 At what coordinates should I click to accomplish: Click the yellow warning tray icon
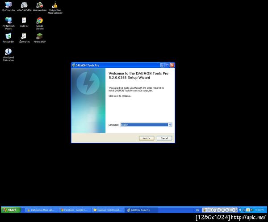pyautogui.click(x=248, y=210)
